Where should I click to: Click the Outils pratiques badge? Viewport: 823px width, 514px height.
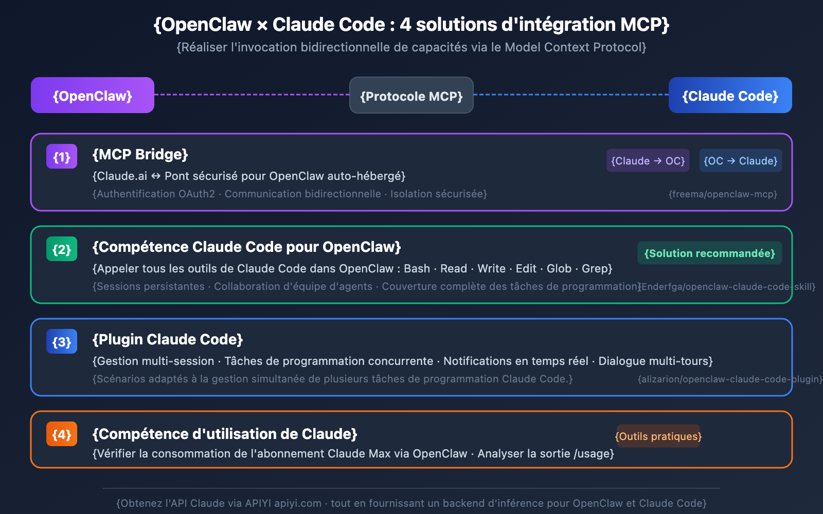658,436
